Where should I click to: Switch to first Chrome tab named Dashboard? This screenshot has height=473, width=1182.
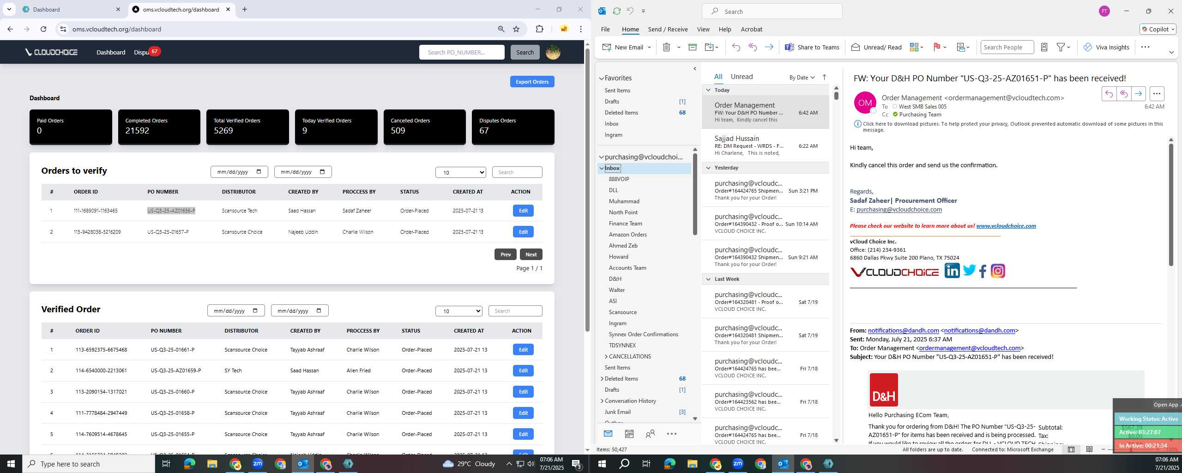click(x=70, y=9)
